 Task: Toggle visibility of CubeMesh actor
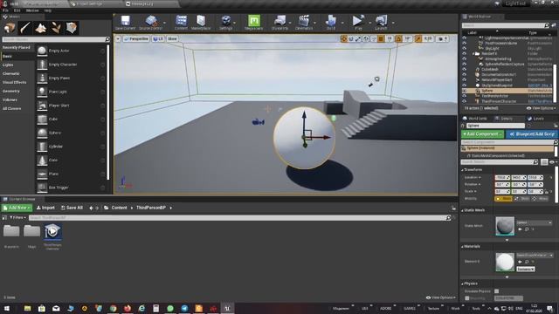464,70
